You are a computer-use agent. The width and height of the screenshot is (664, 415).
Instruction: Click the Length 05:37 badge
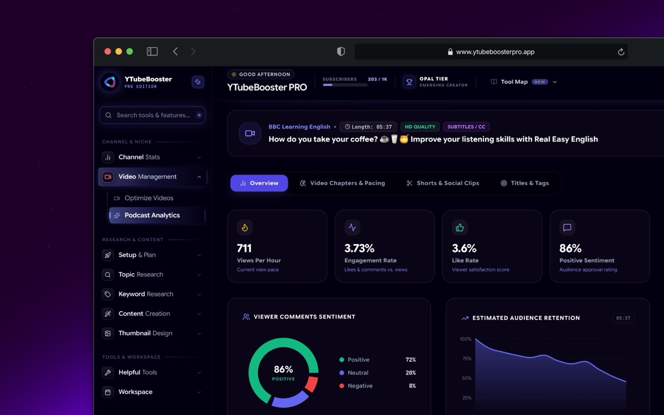click(368, 127)
